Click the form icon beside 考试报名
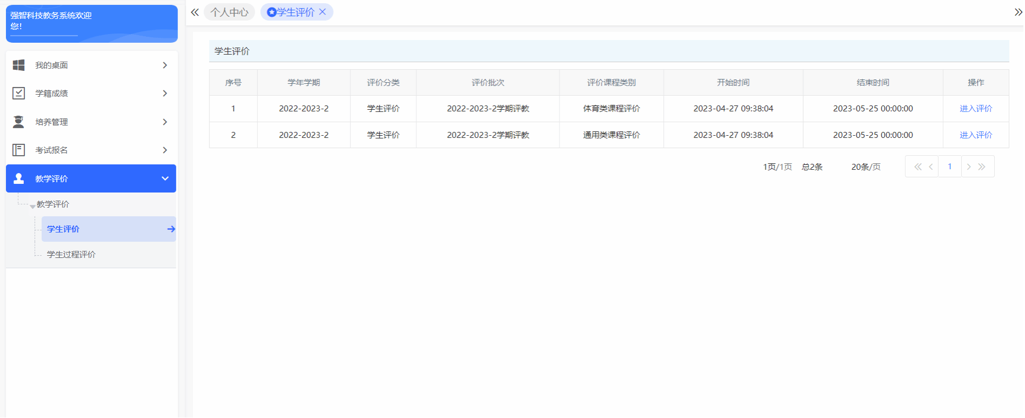1025x418 pixels. pyautogui.click(x=18, y=150)
